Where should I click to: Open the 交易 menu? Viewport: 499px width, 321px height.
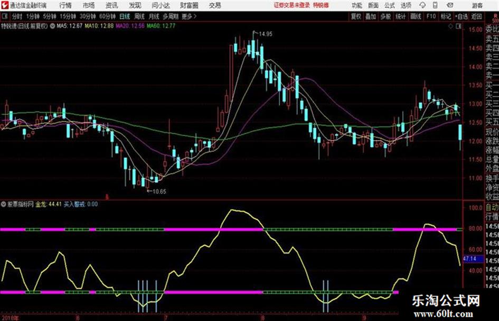coord(215,5)
